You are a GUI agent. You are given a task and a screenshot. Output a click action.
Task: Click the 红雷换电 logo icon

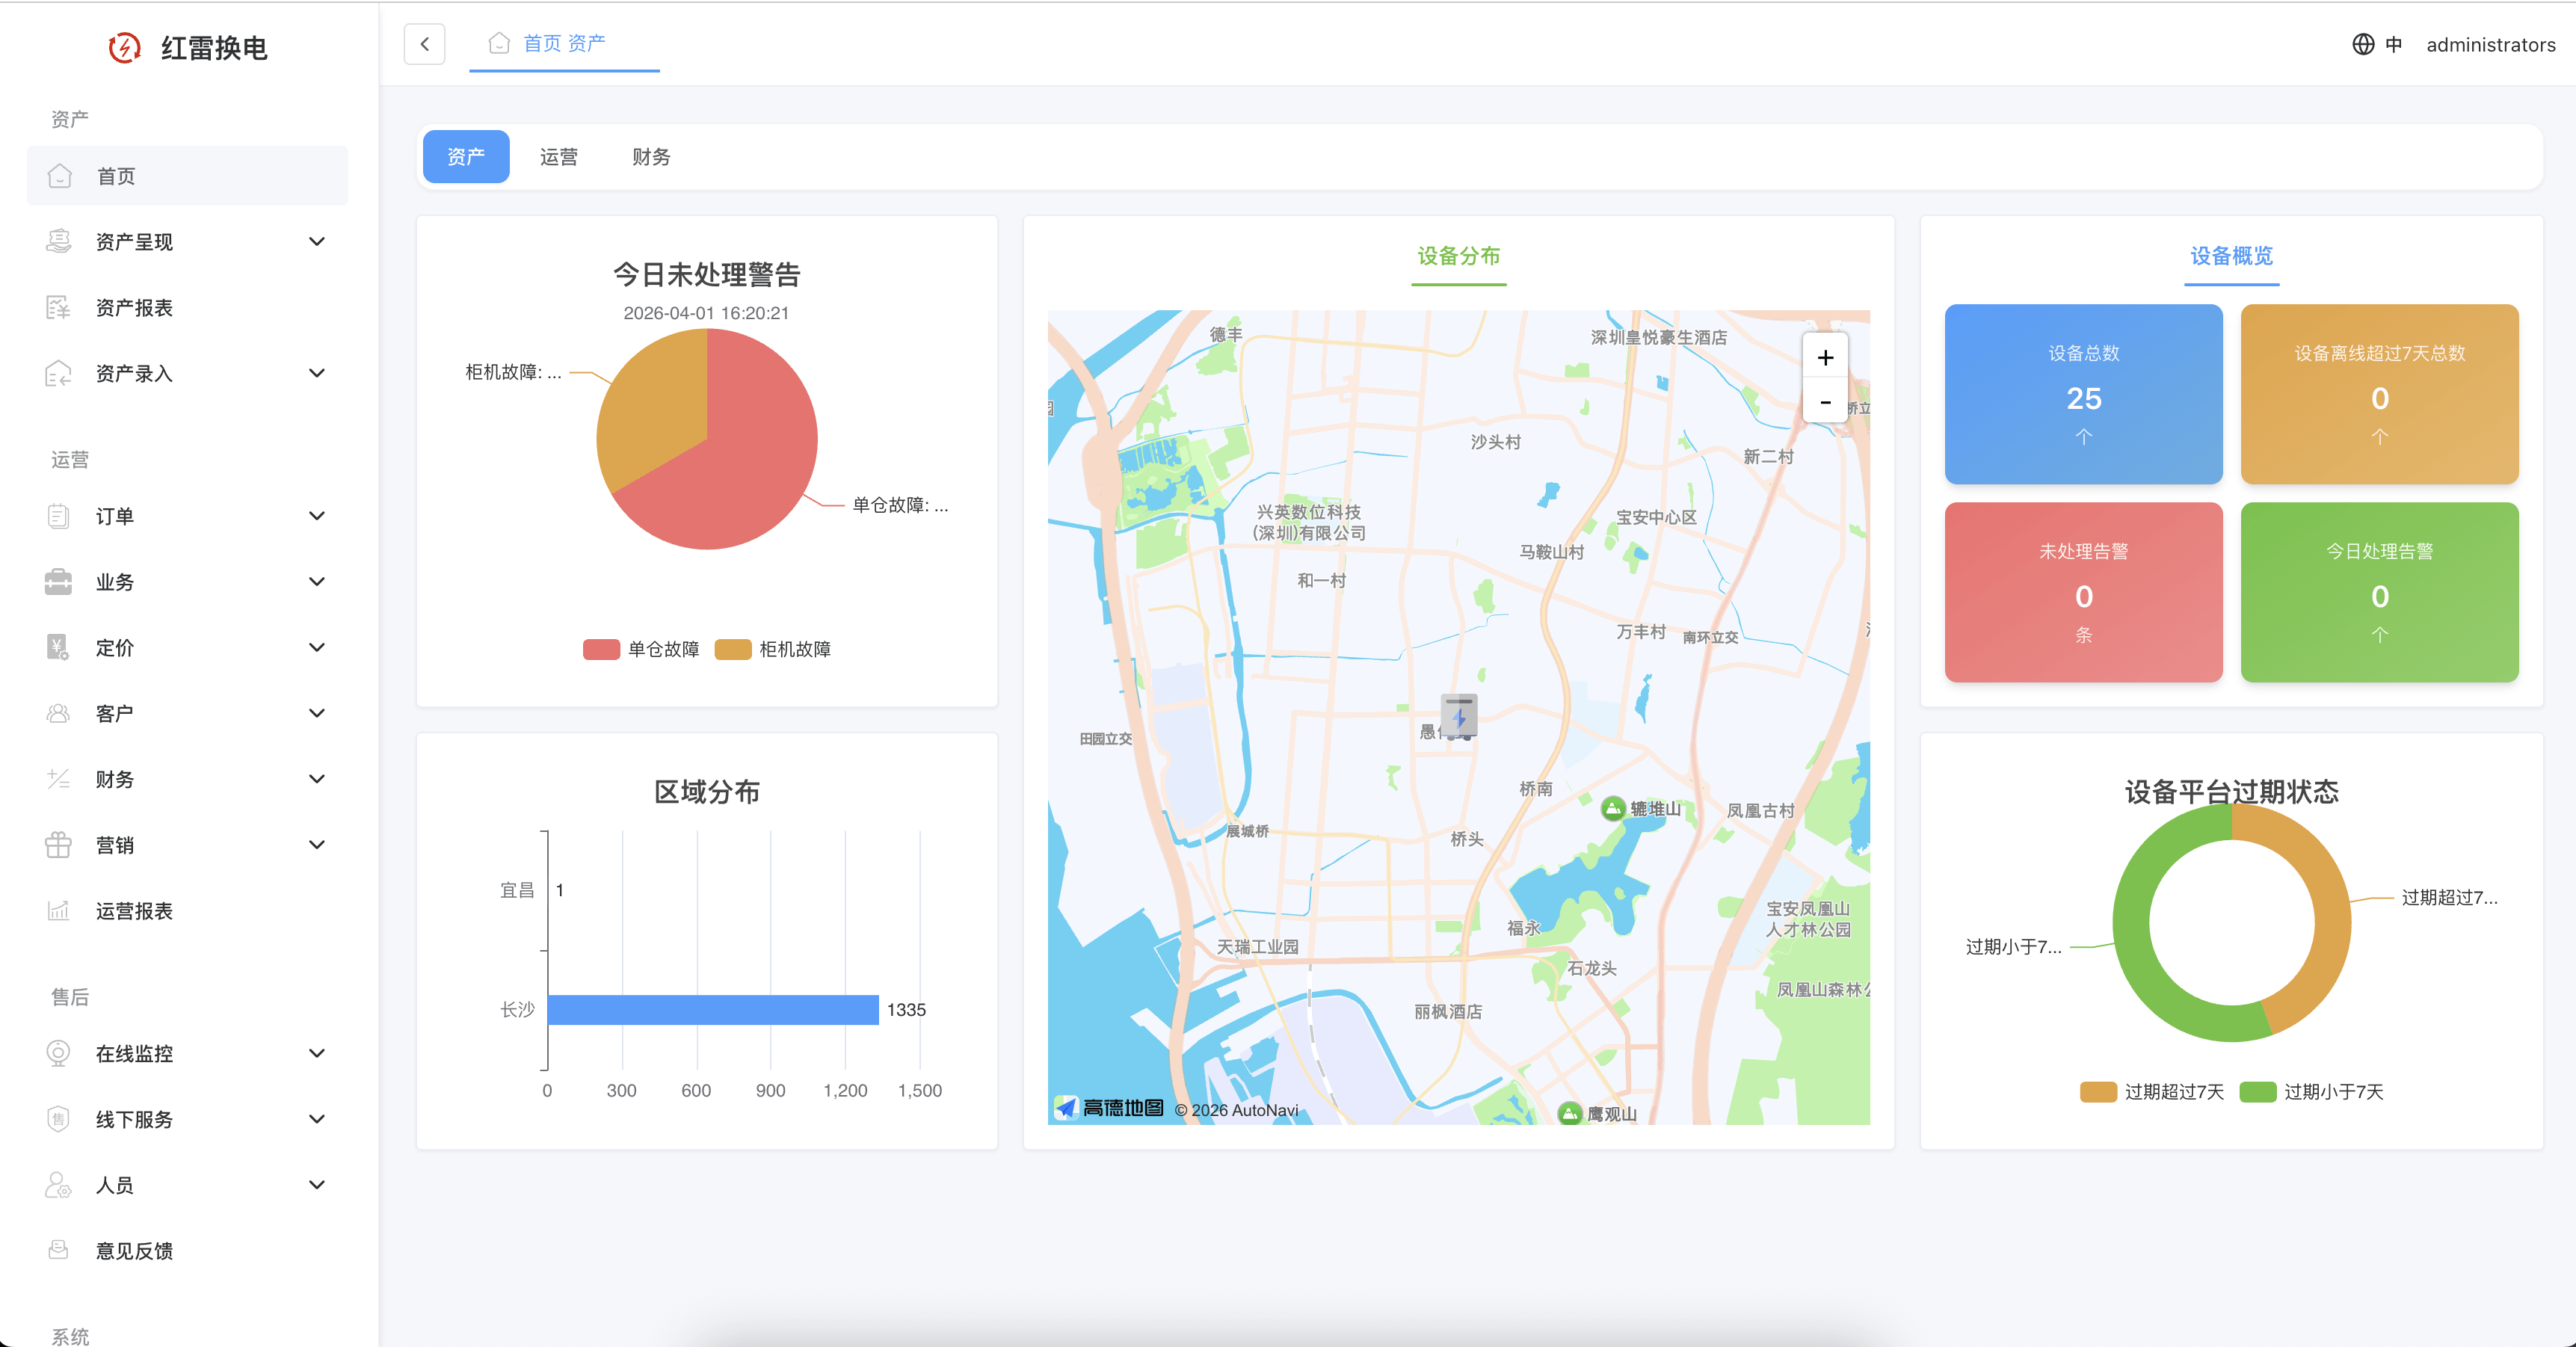[x=124, y=47]
